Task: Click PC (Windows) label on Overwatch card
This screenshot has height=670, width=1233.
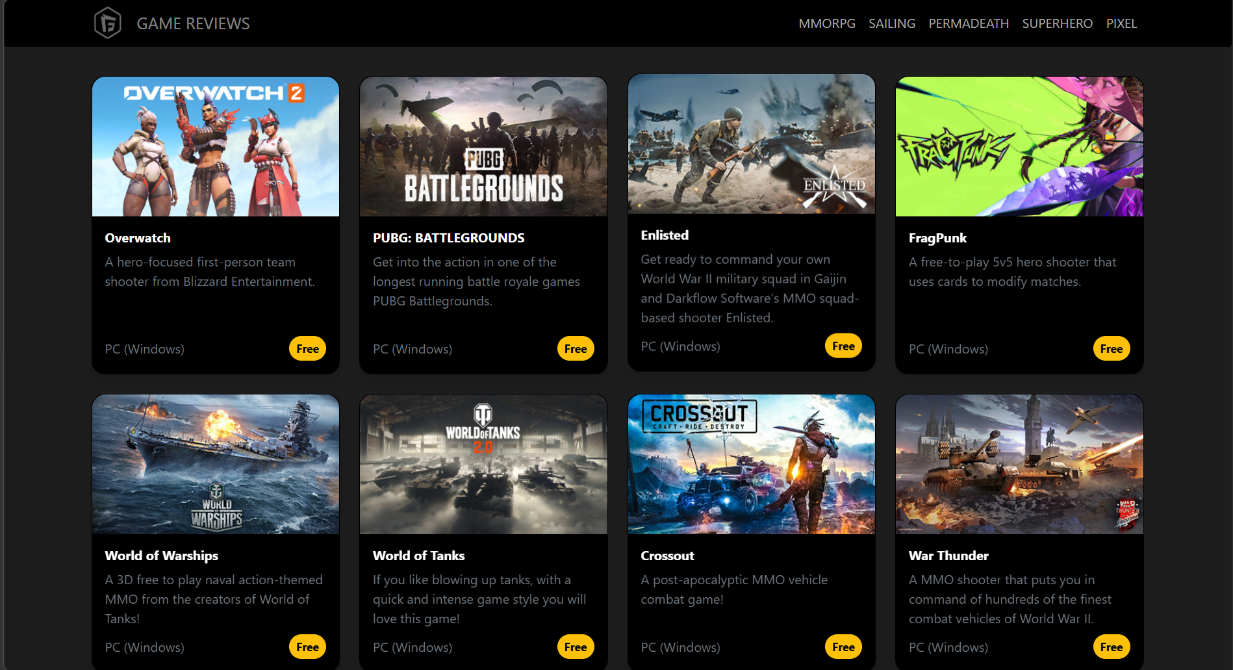Action: coord(144,349)
